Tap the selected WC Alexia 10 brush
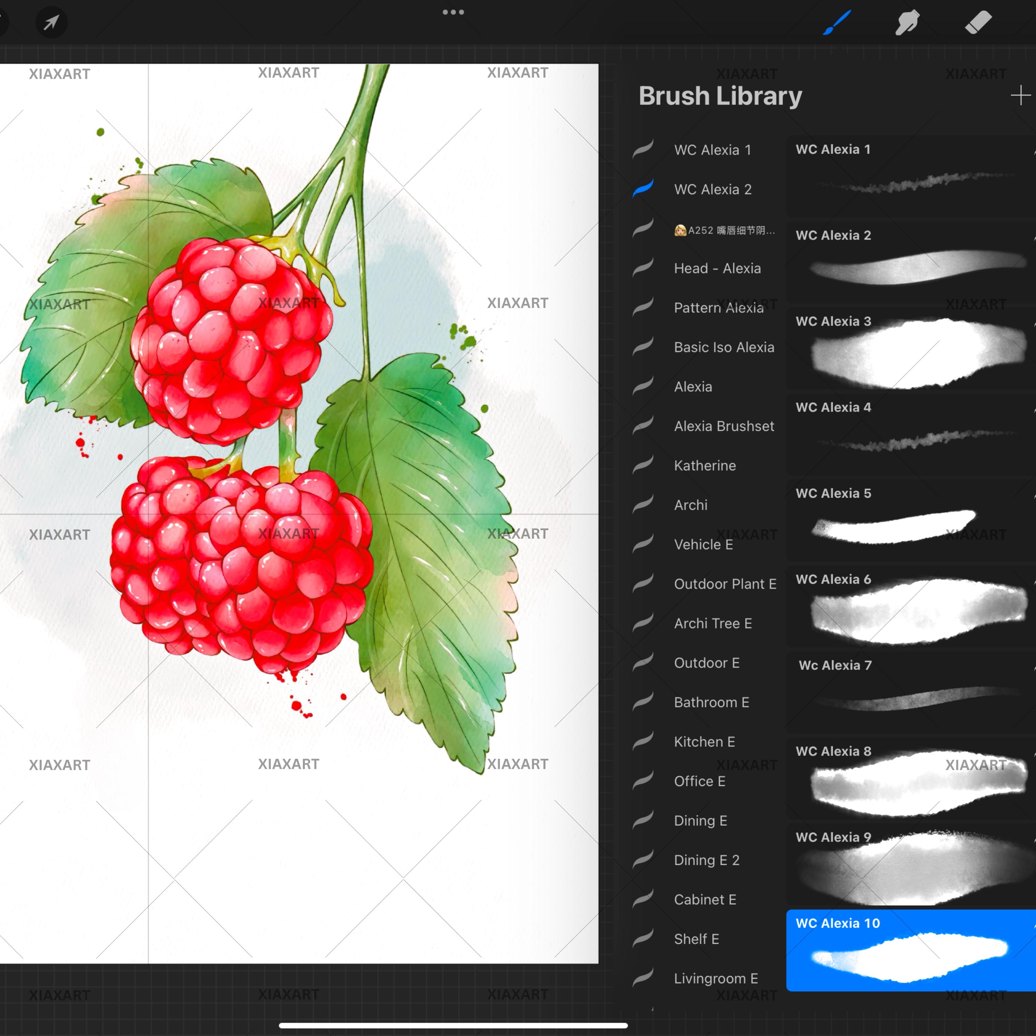This screenshot has height=1036, width=1036. [x=911, y=950]
